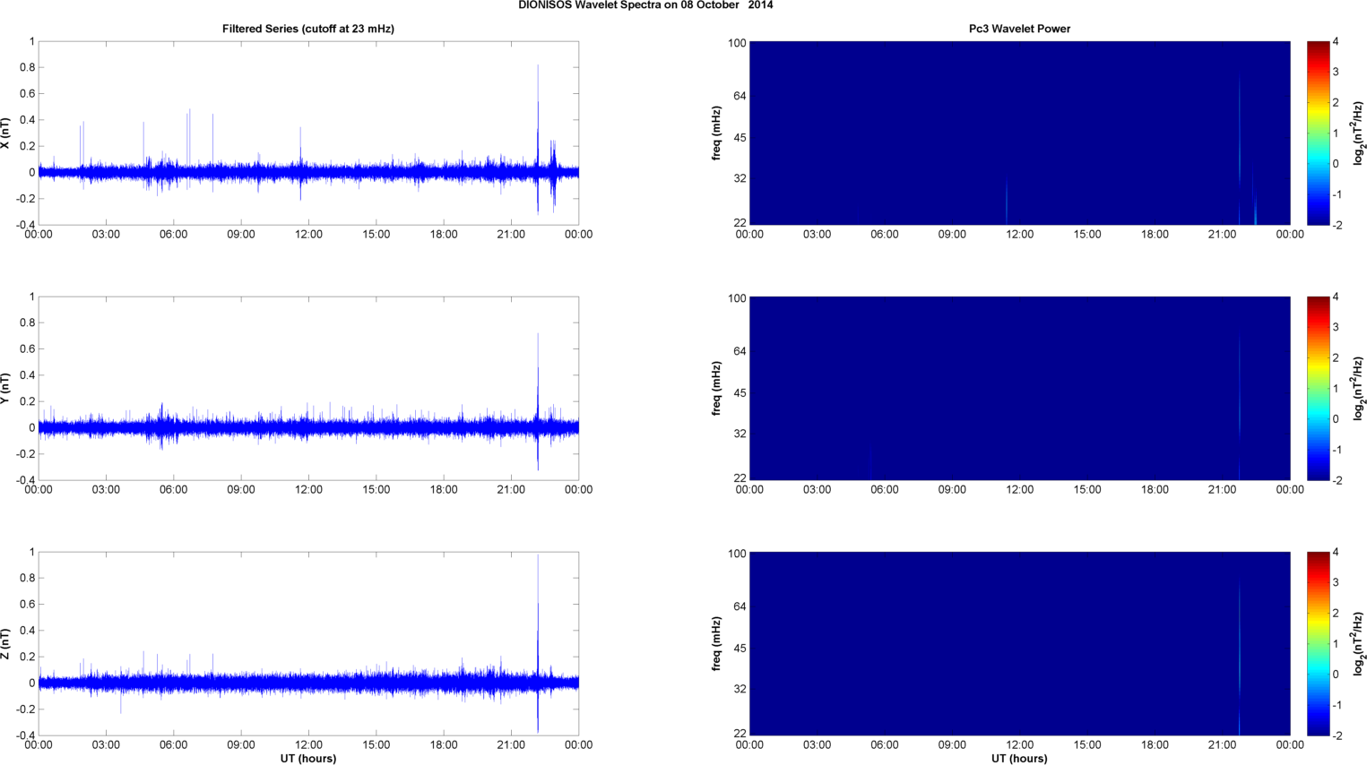Image resolution: width=1367 pixels, height=765 pixels.
Task: Click 'log2(nT²/Hz)' label beside X colorbar
Action: [x=1359, y=133]
